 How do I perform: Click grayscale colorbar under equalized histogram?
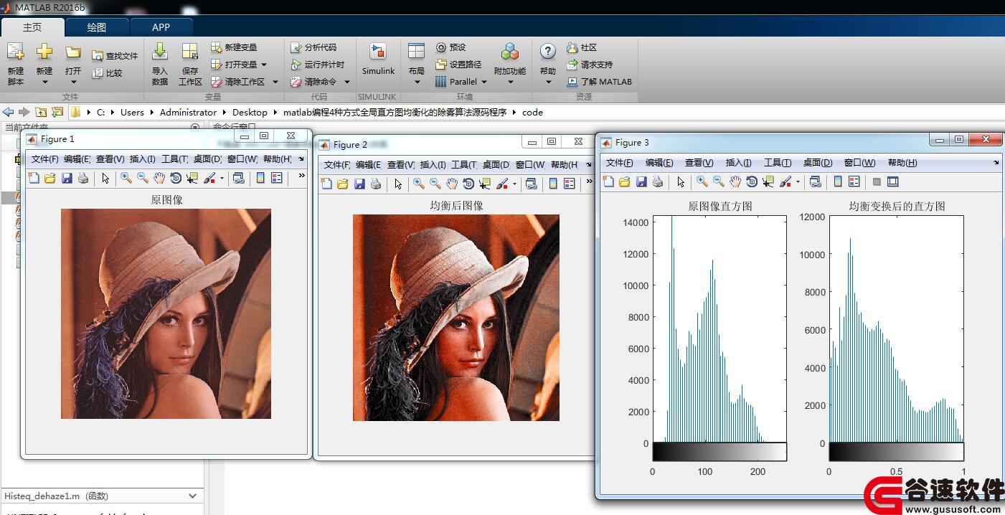click(x=896, y=452)
